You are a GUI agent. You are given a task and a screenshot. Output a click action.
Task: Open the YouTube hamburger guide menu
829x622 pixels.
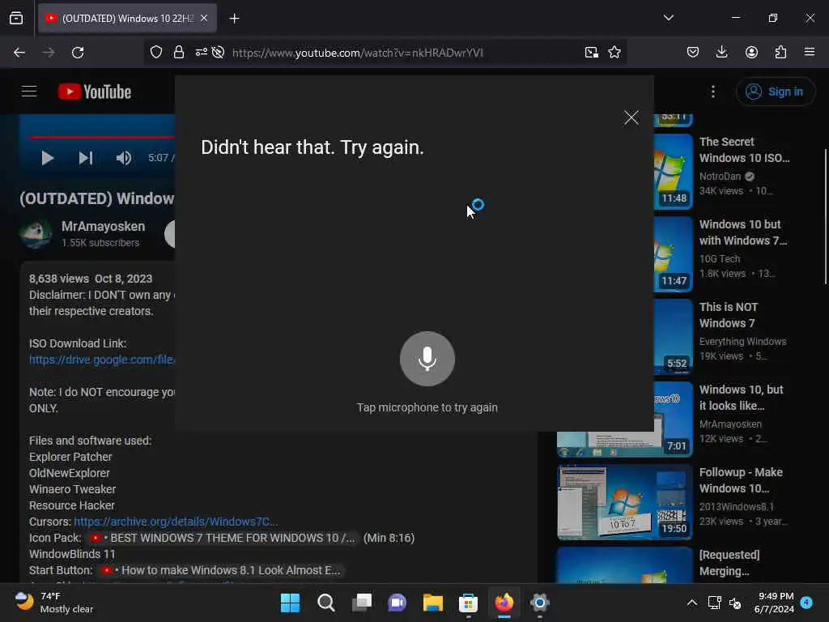pos(29,92)
